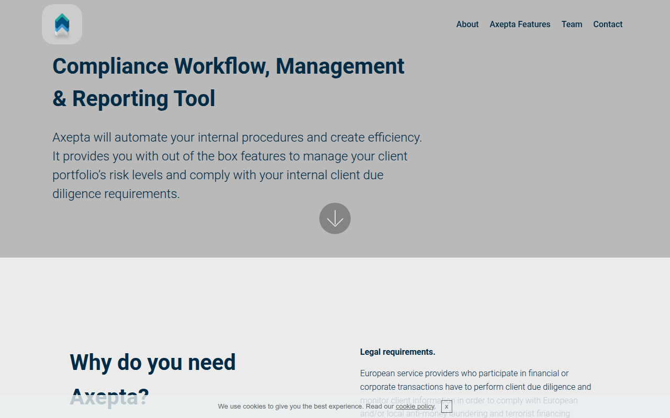670x418 pixels.
Task: Click the scroll-down arrow circle
Action: tap(335, 218)
